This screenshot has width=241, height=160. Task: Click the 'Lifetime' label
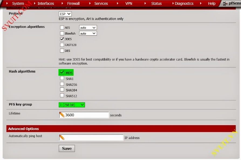pyautogui.click(x=15, y=113)
